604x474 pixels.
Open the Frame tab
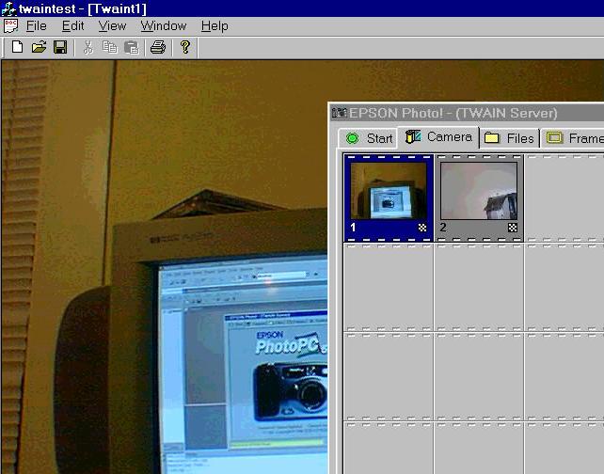(574, 138)
